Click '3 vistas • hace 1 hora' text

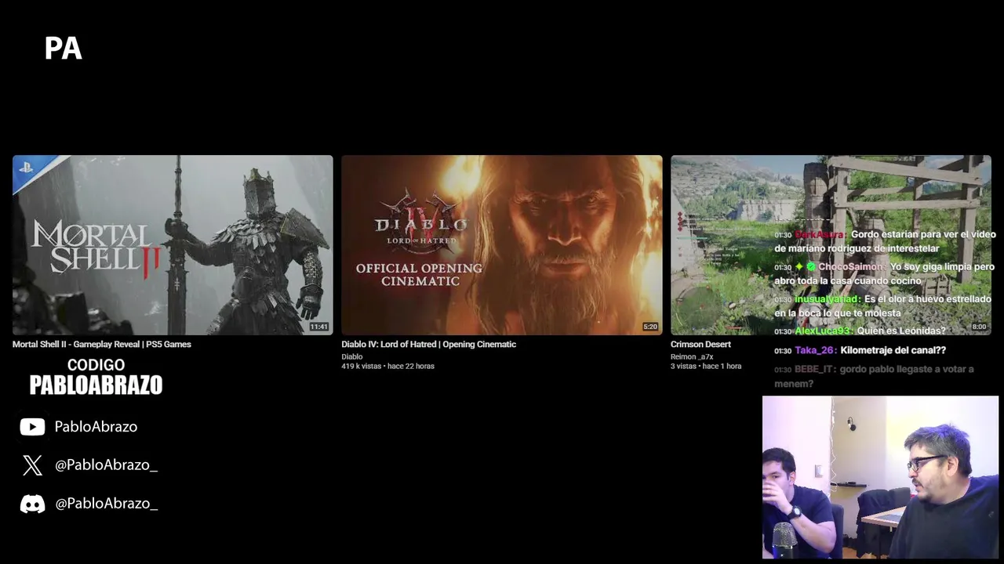coord(706,366)
